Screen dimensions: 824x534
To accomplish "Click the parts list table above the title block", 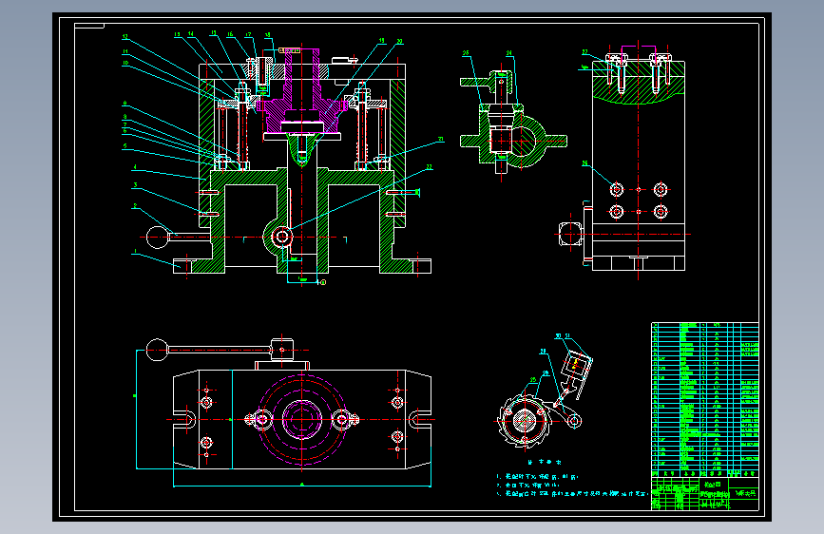I will pos(704,399).
